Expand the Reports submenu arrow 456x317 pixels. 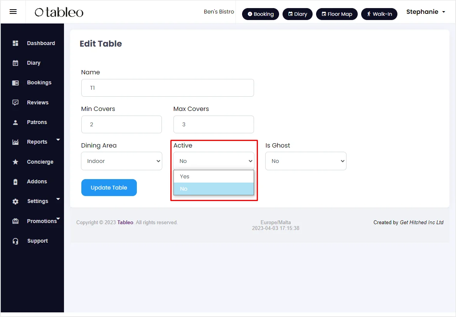(58, 140)
